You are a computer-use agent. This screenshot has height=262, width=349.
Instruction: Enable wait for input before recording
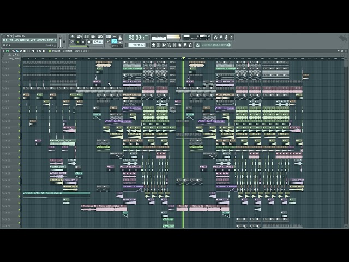pyautogui.click(x=79, y=37)
